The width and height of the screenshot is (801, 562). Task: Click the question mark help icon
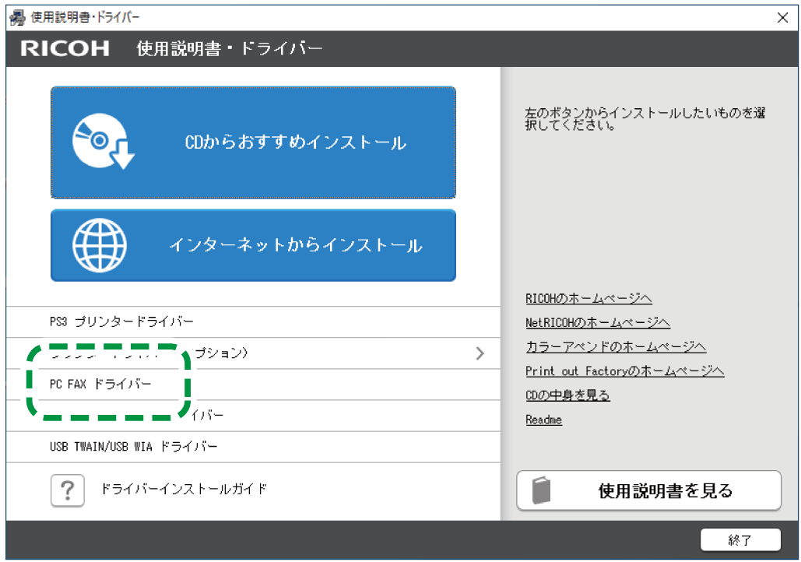pos(67,490)
